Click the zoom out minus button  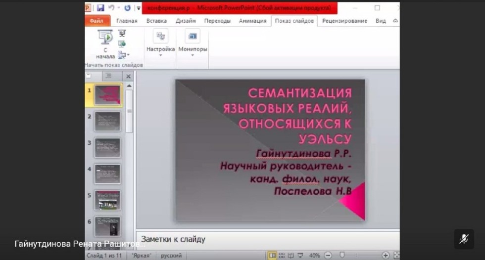point(328,256)
